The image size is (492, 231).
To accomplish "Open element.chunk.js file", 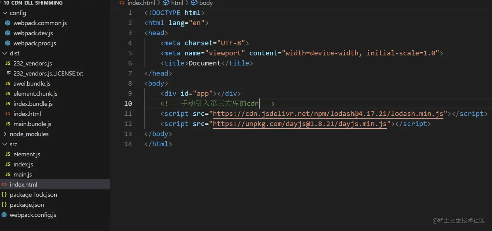I will (35, 94).
